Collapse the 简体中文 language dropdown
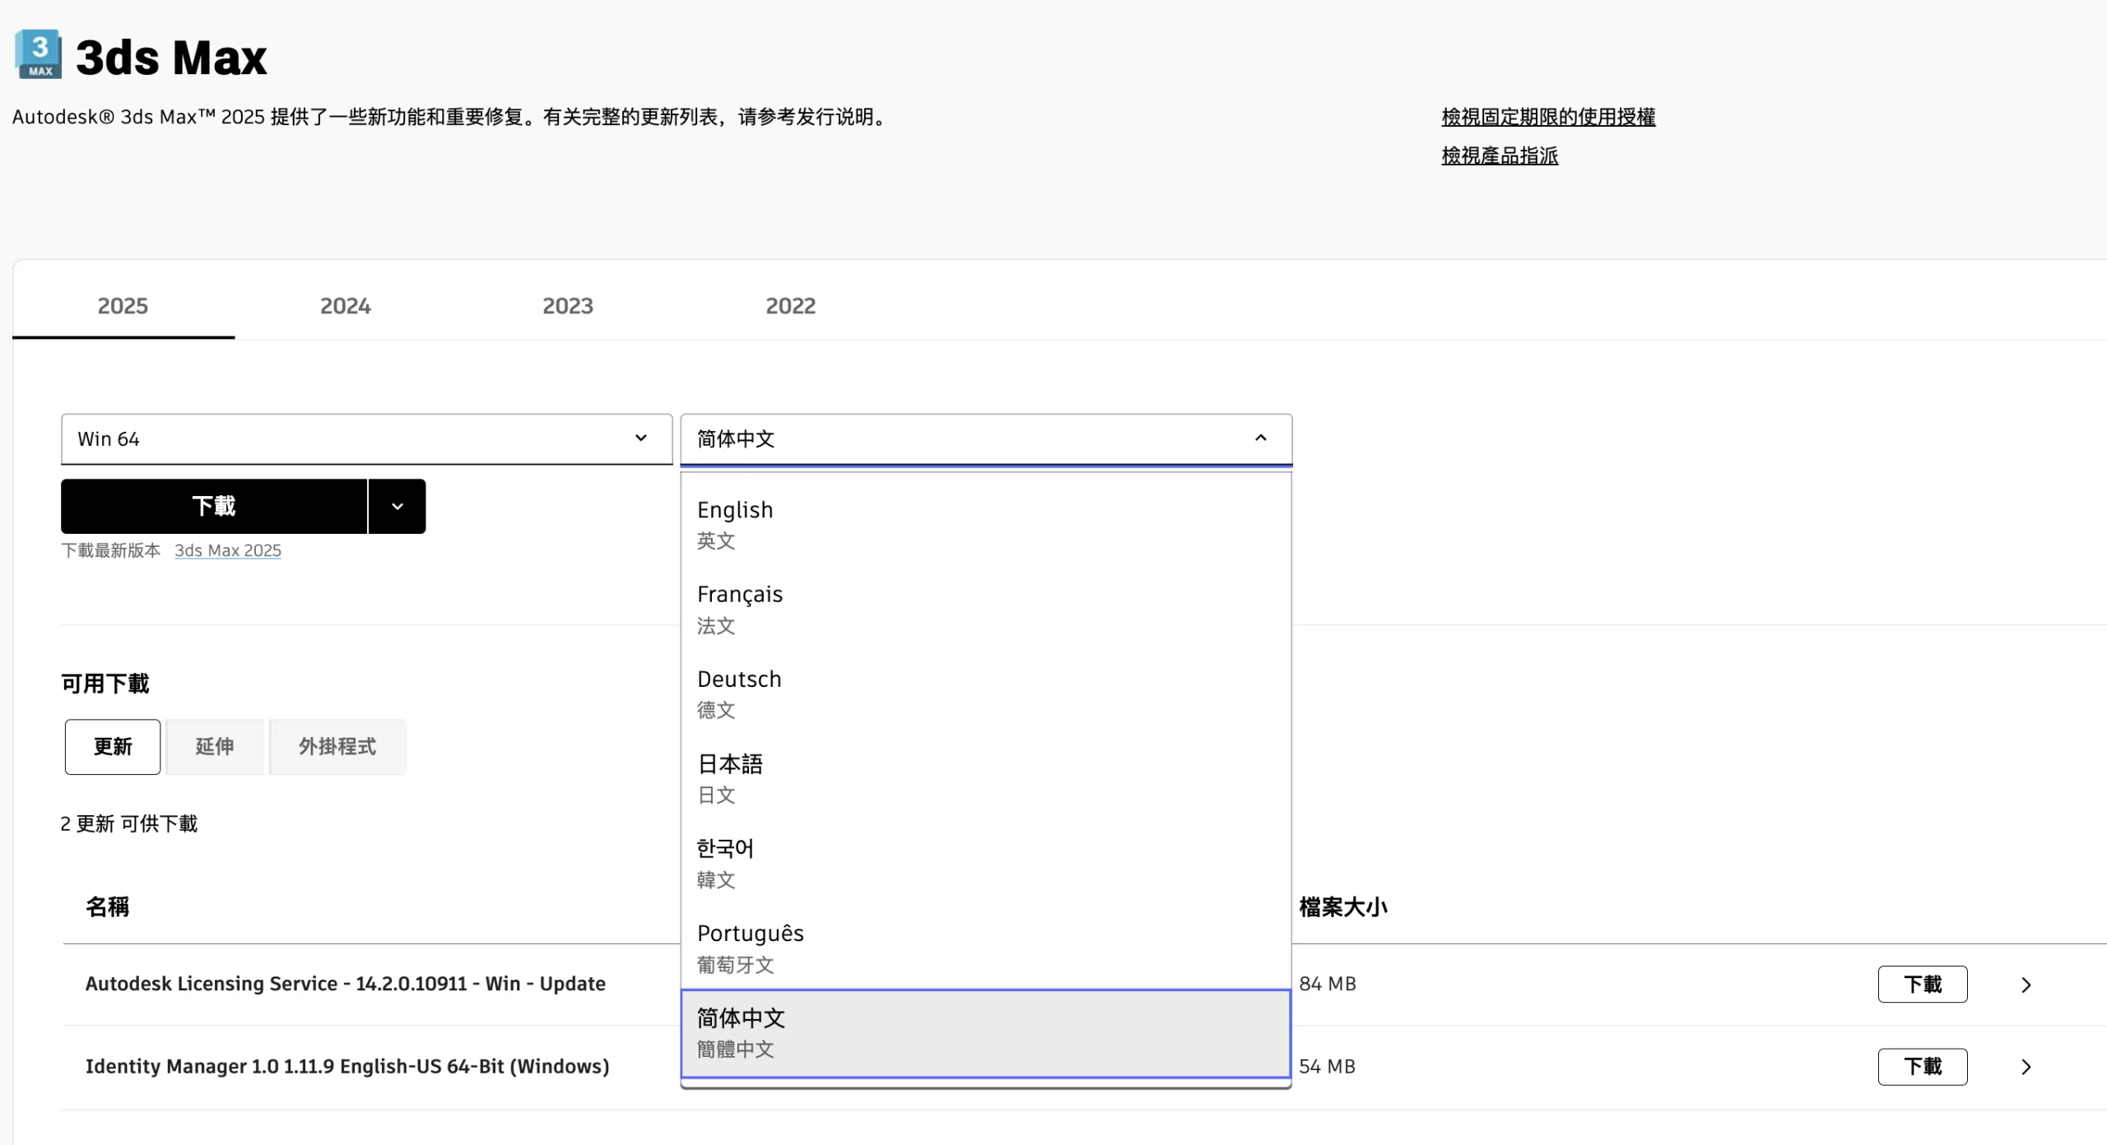Image resolution: width=2107 pixels, height=1145 pixels. click(x=985, y=439)
